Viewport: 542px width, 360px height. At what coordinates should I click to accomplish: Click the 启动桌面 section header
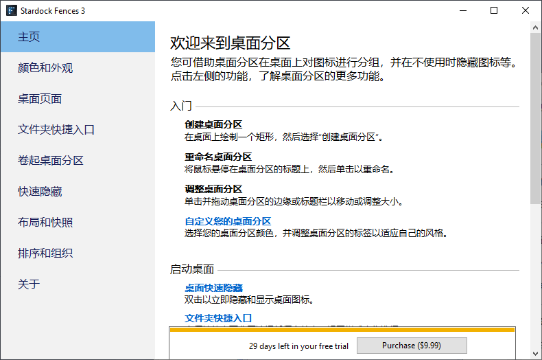tap(192, 269)
